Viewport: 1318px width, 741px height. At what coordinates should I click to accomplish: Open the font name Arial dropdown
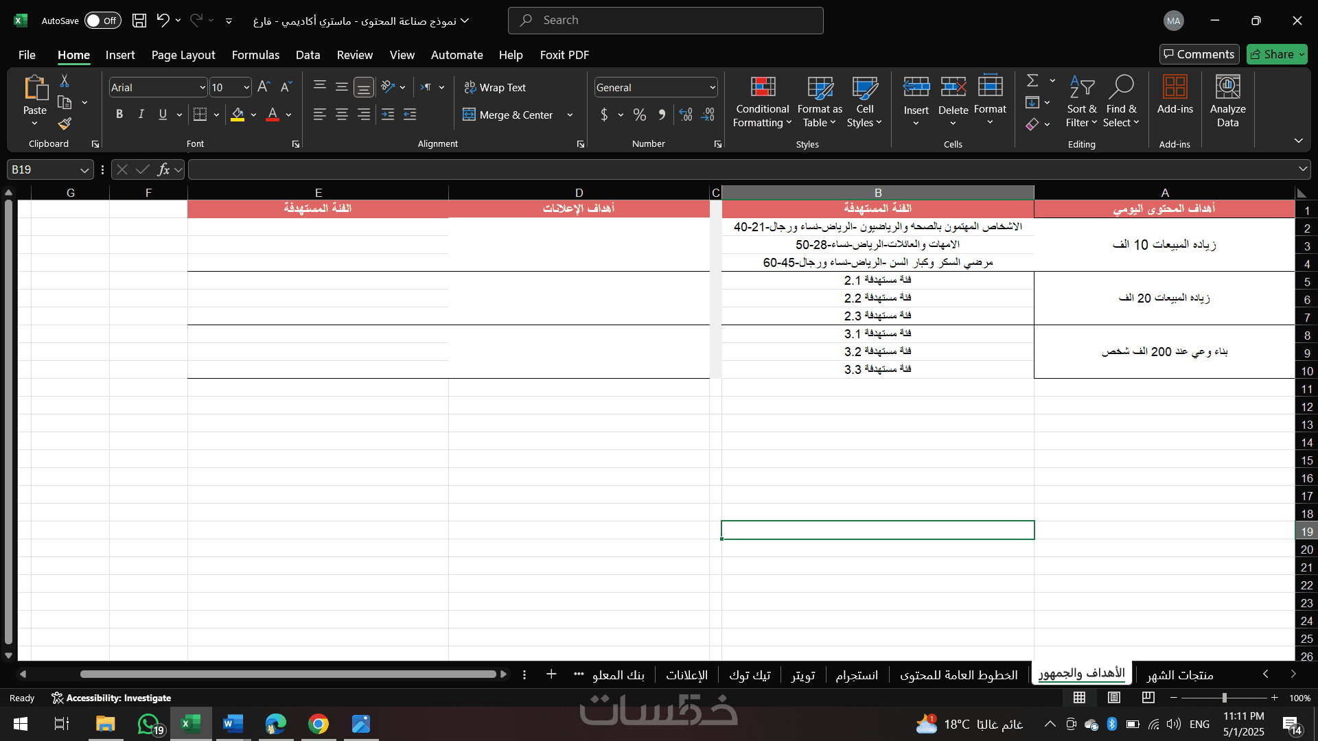(203, 88)
